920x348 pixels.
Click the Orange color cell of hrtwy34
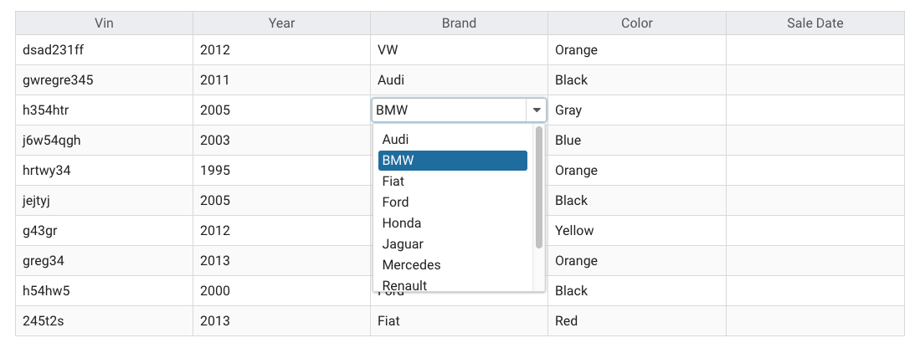pyautogui.click(x=637, y=171)
